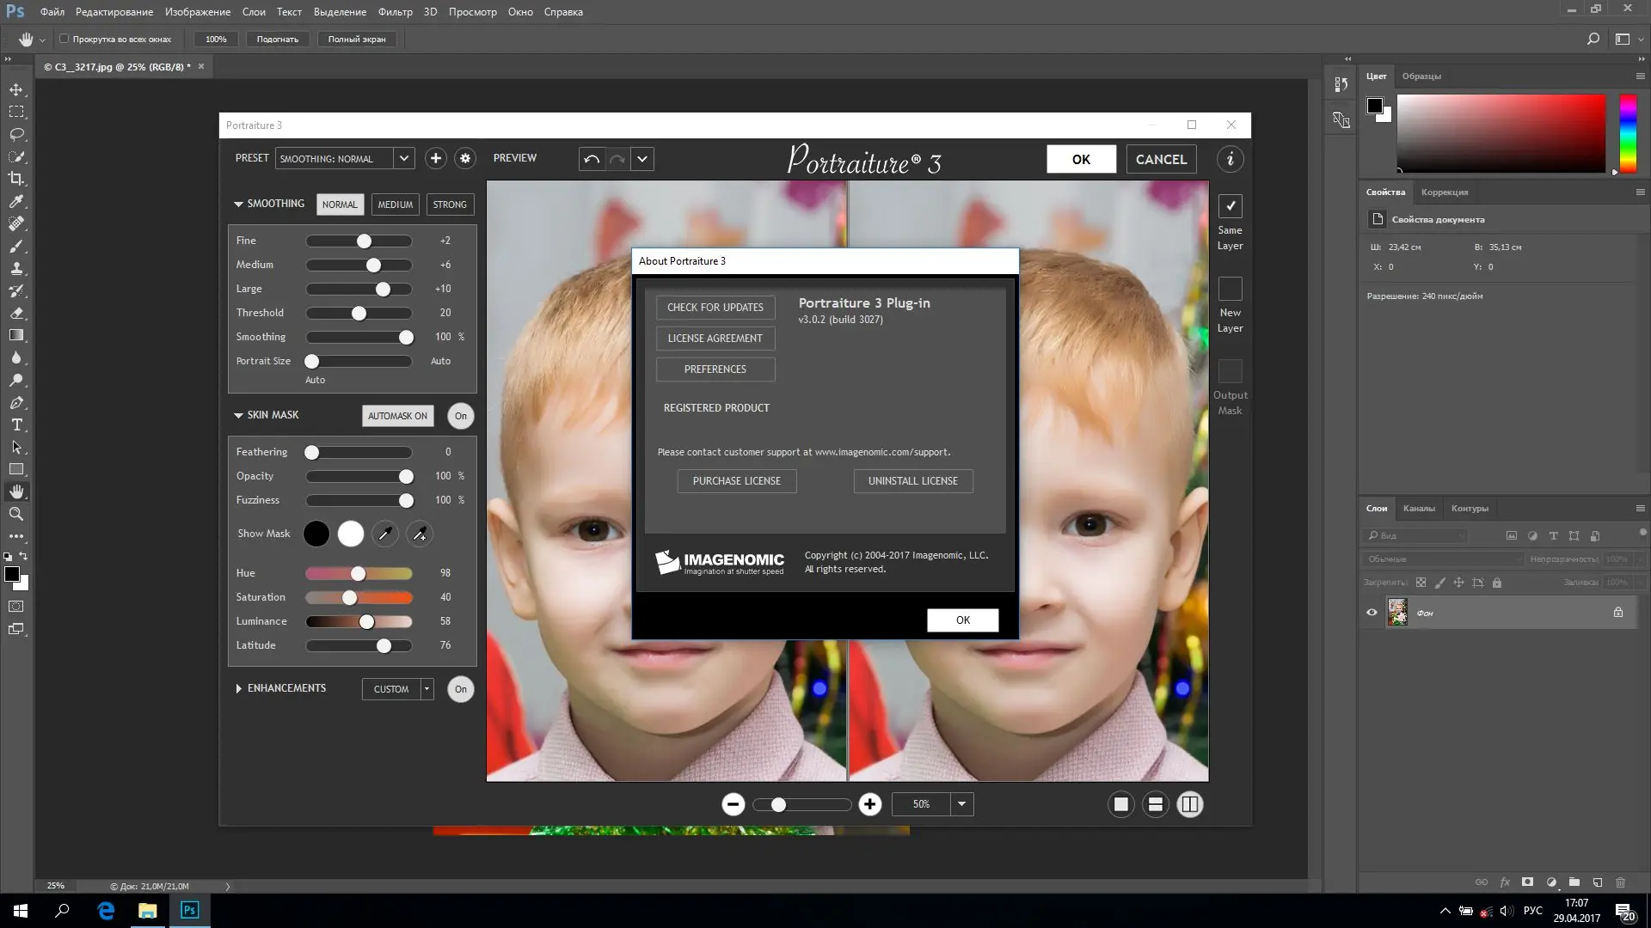Switch to the Каналы tab
Image resolution: width=1651 pixels, height=928 pixels.
point(1418,508)
